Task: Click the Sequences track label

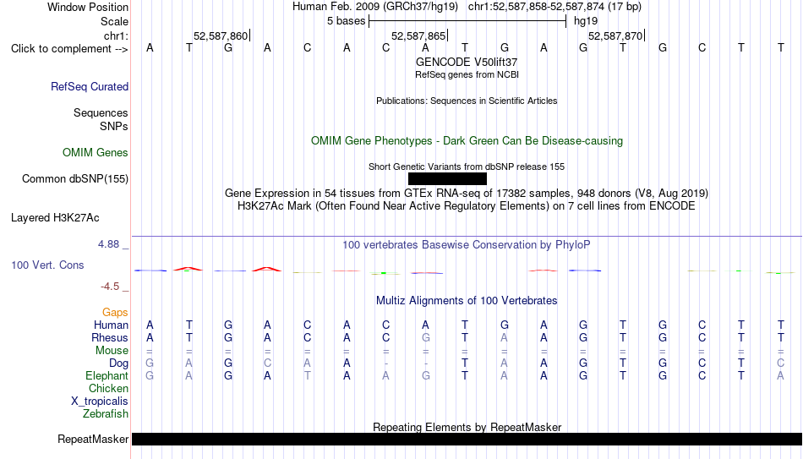Action: pyautogui.click(x=101, y=112)
